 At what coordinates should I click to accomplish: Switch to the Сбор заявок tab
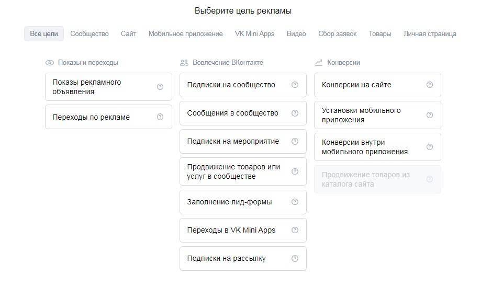click(337, 33)
